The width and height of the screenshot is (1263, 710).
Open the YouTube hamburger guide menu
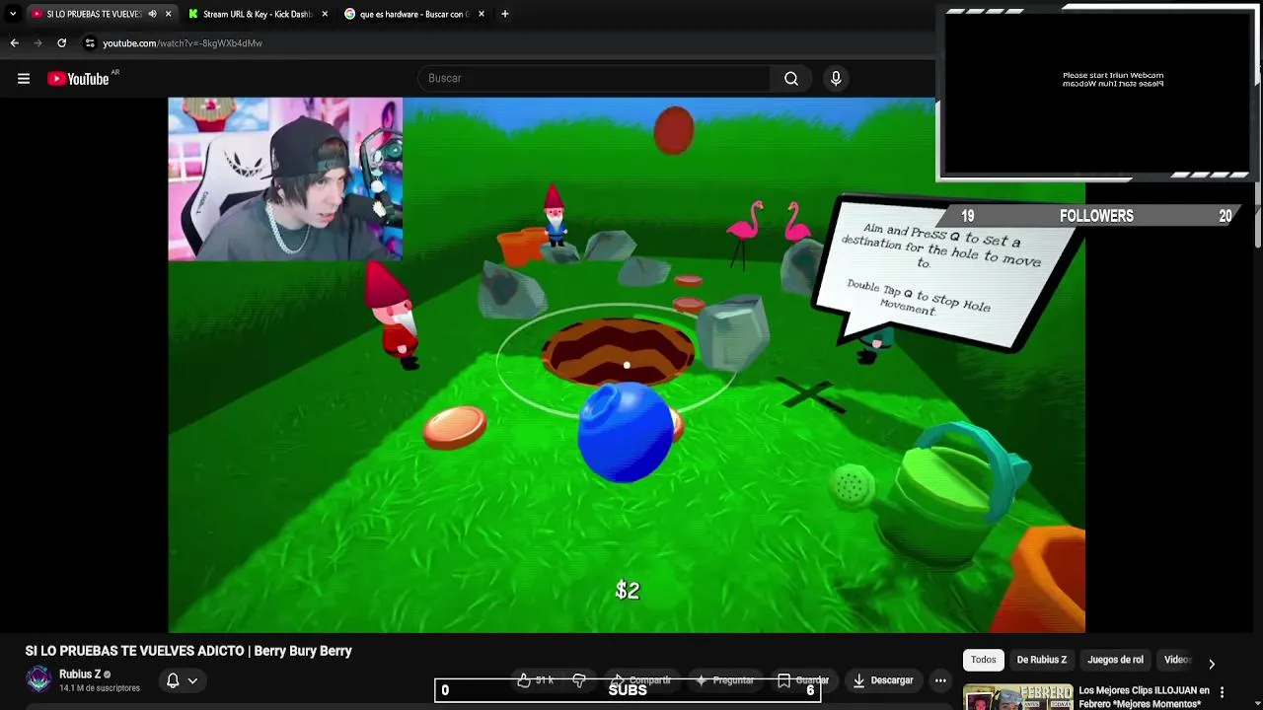(24, 79)
